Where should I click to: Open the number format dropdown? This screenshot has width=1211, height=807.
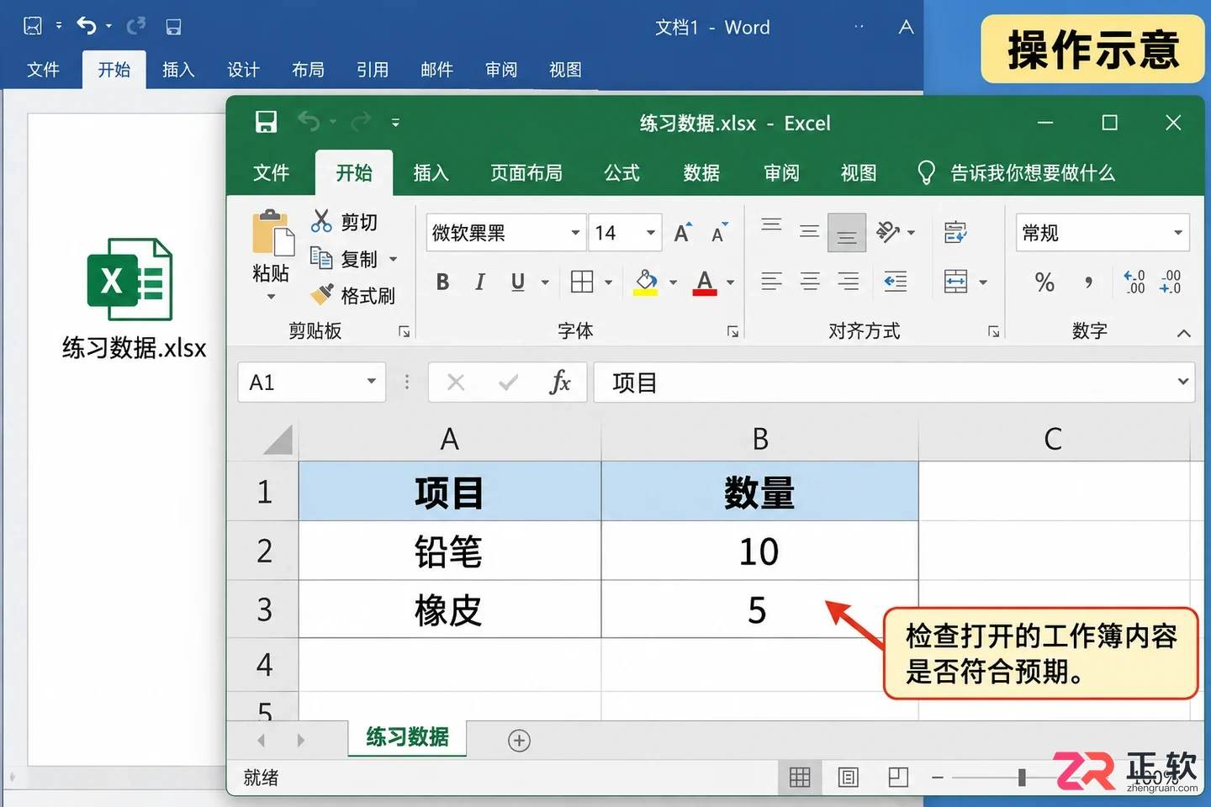(x=1177, y=233)
